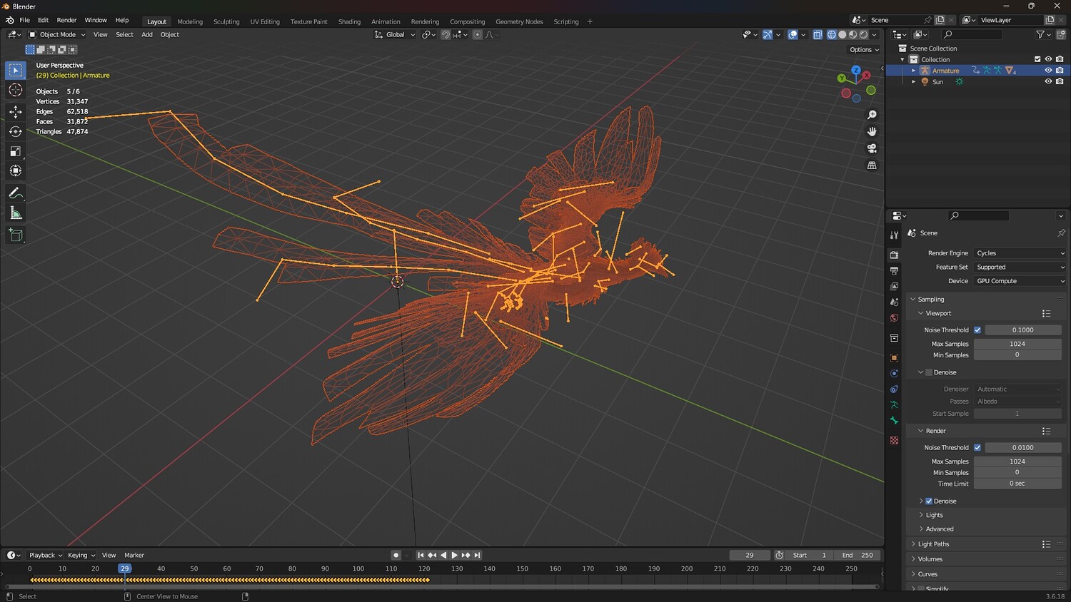This screenshot has width=1071, height=602.
Task: Pick the Scale tool
Action: coord(15,151)
